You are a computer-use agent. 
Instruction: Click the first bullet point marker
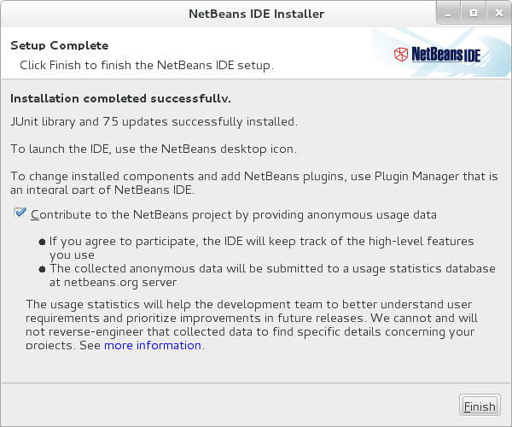[x=43, y=243]
